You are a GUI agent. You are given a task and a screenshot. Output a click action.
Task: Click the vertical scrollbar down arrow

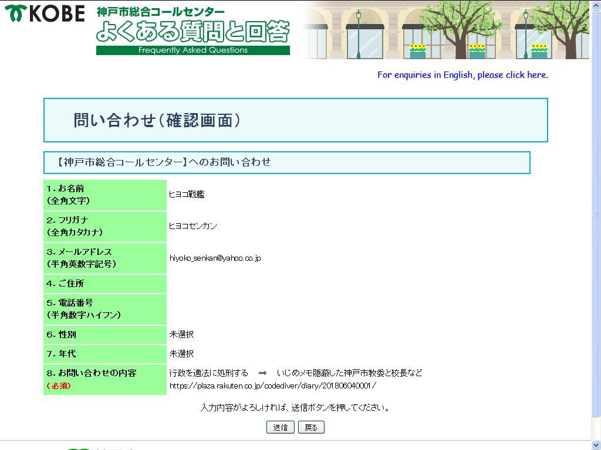[596, 445]
